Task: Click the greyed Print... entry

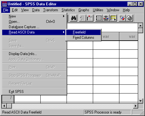Action: click(34, 67)
